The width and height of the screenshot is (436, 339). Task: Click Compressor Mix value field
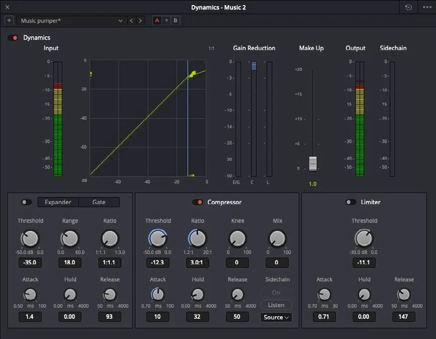pyautogui.click(x=277, y=263)
